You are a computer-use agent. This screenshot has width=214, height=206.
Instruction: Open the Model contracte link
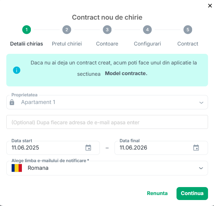pyautogui.click(x=126, y=73)
